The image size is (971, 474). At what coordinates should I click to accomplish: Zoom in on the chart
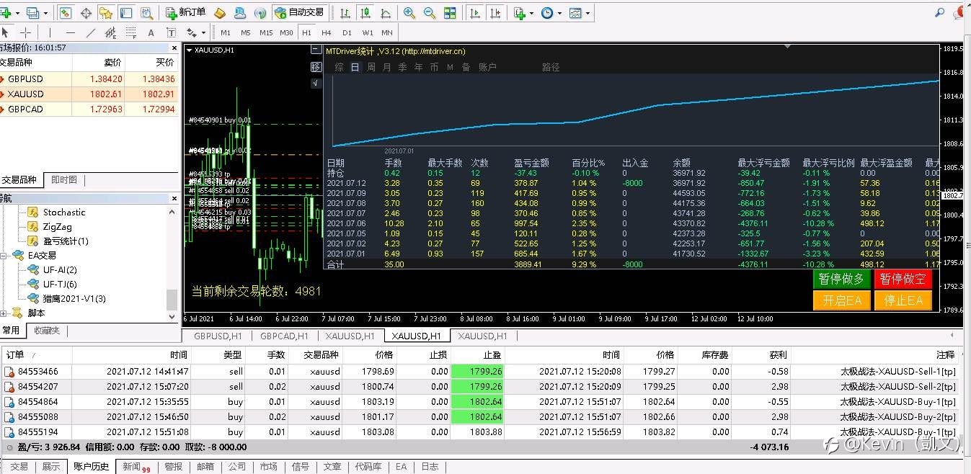tap(409, 13)
